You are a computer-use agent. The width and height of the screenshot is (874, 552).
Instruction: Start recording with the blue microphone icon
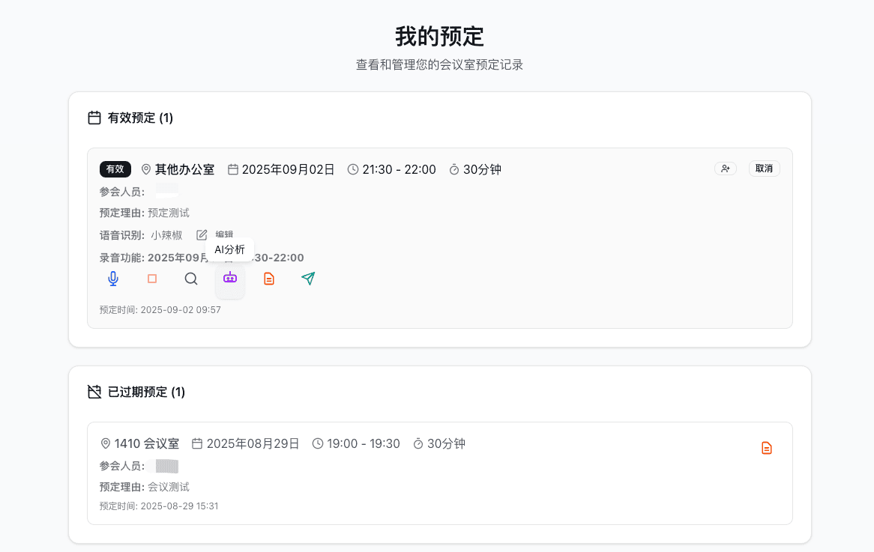(x=113, y=279)
